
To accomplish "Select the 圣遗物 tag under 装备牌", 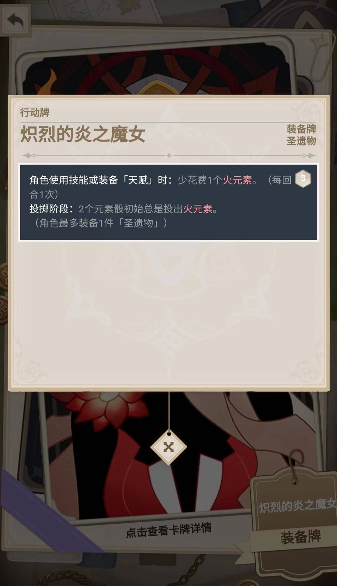I will [x=301, y=141].
